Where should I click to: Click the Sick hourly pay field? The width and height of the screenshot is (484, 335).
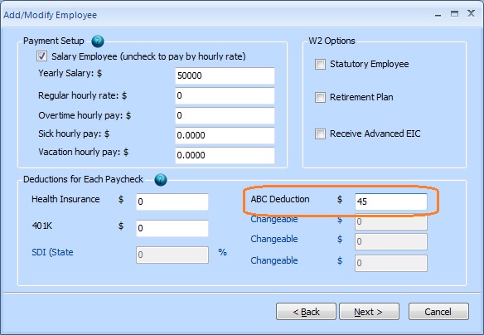coord(225,135)
